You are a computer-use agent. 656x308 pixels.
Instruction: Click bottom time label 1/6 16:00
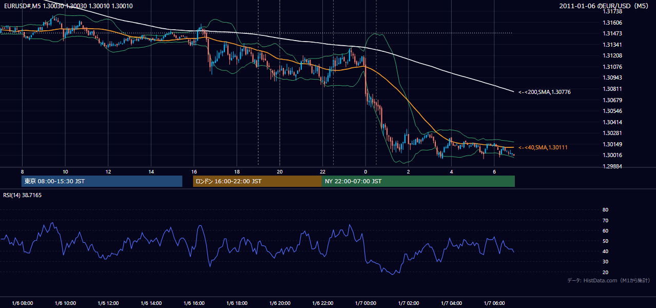(194, 303)
